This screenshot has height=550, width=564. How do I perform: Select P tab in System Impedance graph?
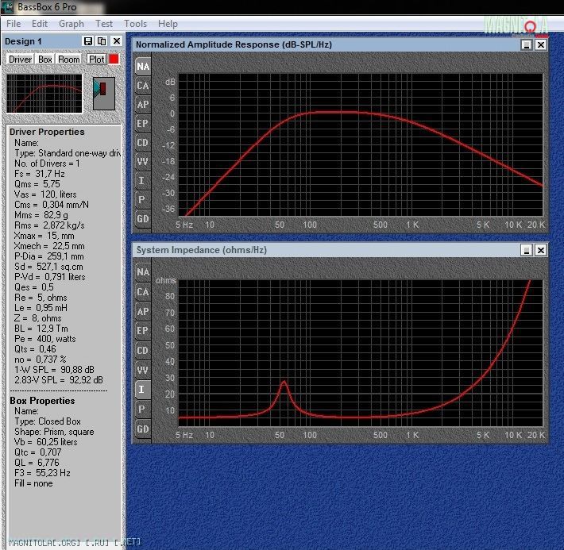(143, 409)
